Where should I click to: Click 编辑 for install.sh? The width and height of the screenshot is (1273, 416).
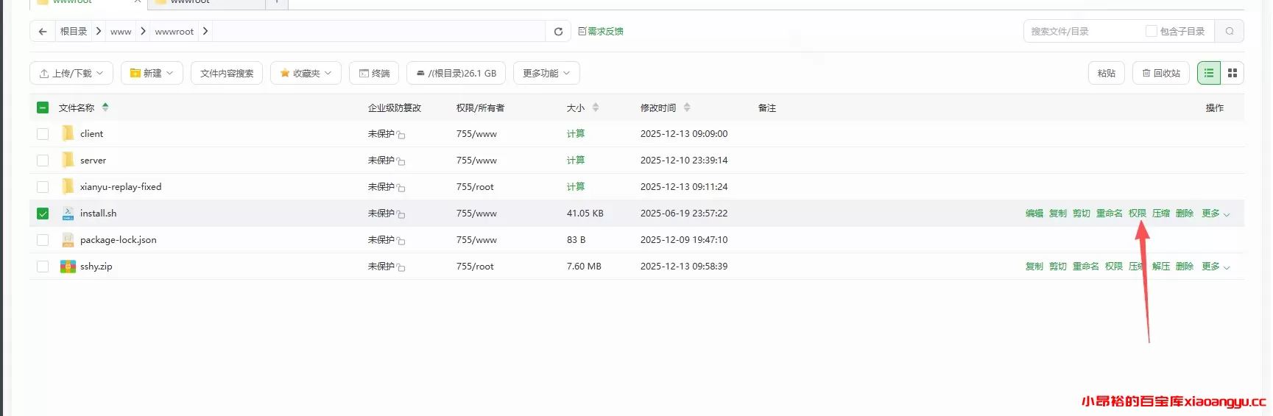(1034, 214)
